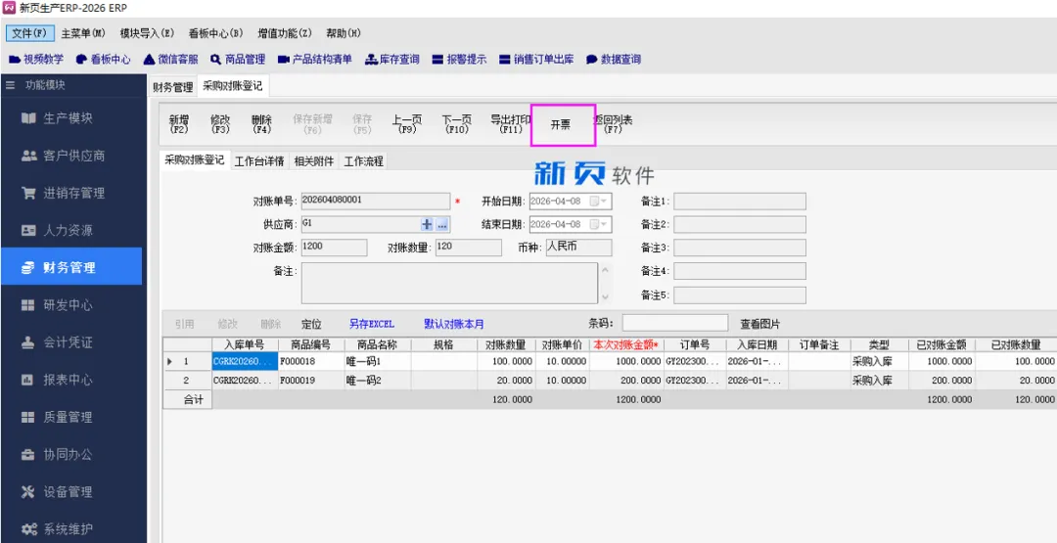Switch to the 财务管理 document tab

173,87
